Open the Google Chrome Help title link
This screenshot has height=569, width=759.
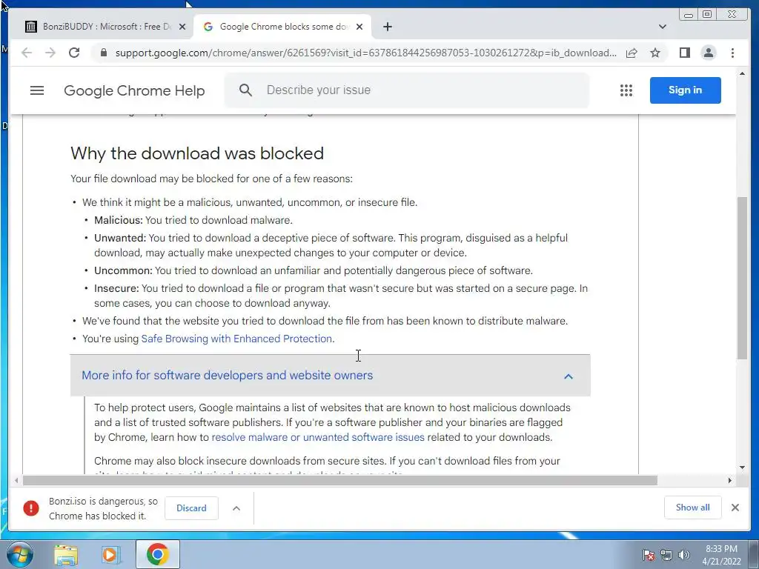[x=134, y=90]
